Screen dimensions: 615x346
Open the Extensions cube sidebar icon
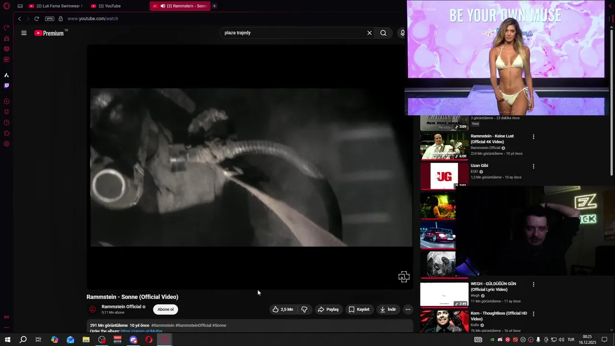coord(6,133)
